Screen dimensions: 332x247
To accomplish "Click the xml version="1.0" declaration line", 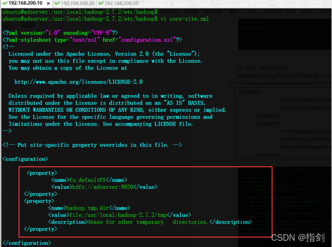I will click(x=60, y=33).
